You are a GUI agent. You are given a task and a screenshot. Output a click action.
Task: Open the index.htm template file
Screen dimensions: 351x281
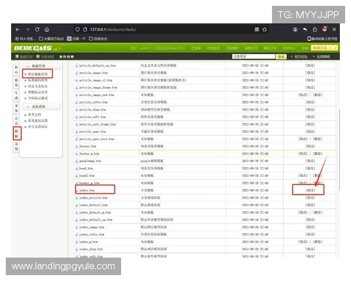(87, 190)
